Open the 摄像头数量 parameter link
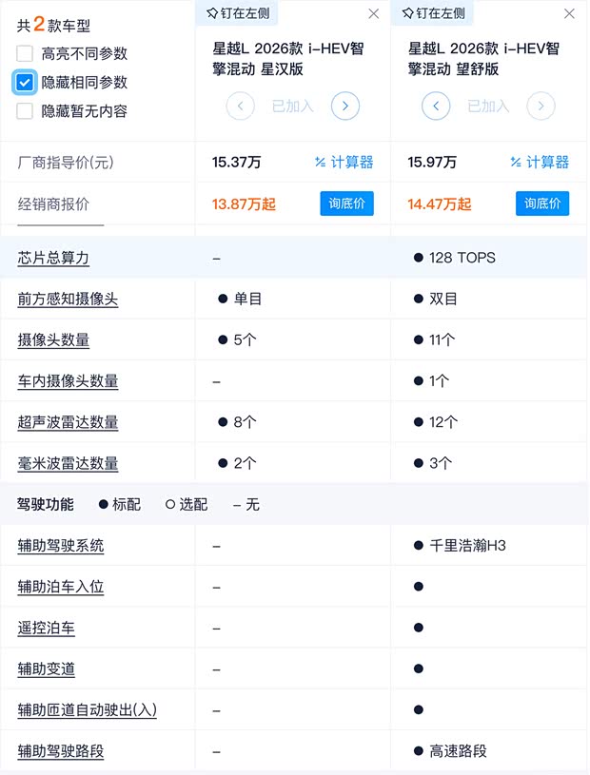Screen dimensions: 590x775 point(53,340)
